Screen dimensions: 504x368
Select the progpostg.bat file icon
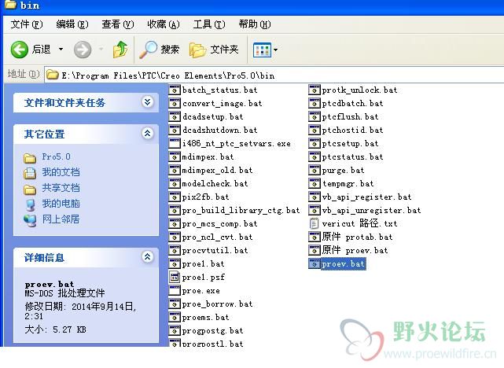(175, 330)
